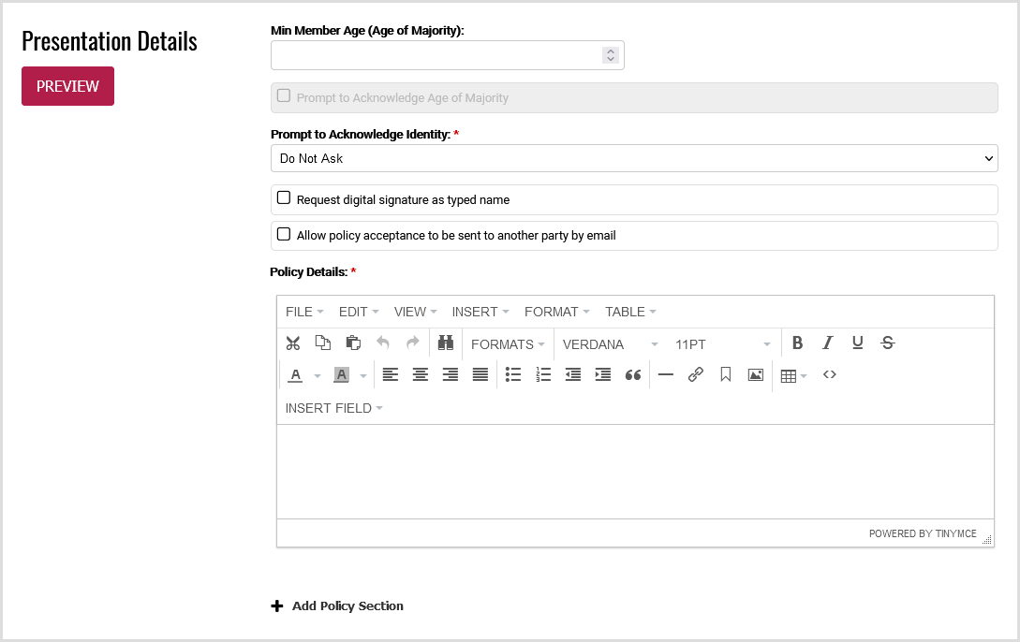The height and width of the screenshot is (642, 1020).
Task: Enable Request digital signature as typed name
Action: coord(284,198)
